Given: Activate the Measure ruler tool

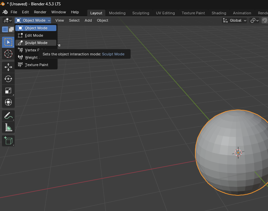Looking at the screenshot, I should coord(8,127).
